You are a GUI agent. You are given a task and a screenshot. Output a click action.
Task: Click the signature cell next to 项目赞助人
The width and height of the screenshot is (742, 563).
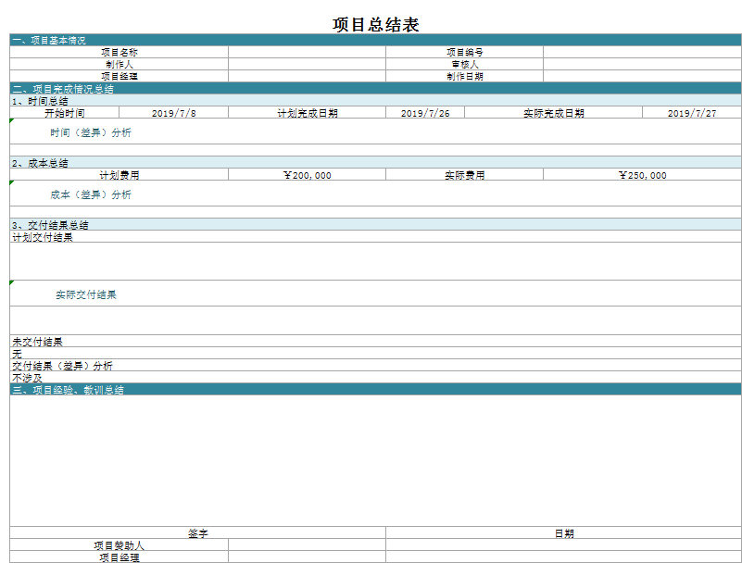[x=307, y=546]
